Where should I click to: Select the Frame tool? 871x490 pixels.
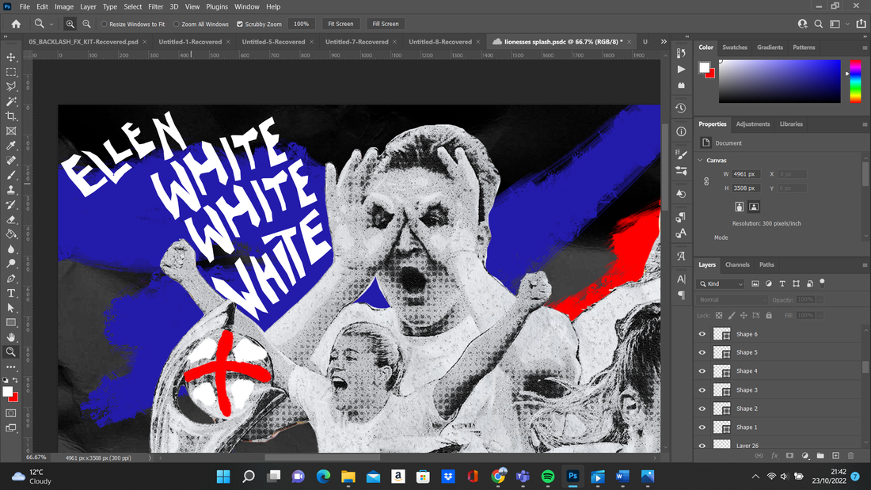(x=11, y=131)
